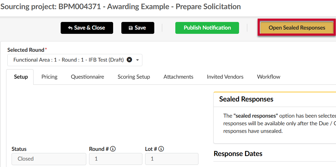
Task: Open Sealed Responses via the yellow button
Action: pos(297,28)
